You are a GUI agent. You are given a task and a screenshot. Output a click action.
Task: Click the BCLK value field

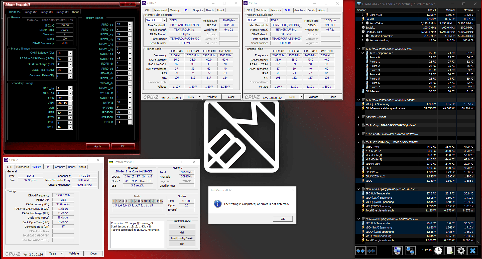coord(65,25)
